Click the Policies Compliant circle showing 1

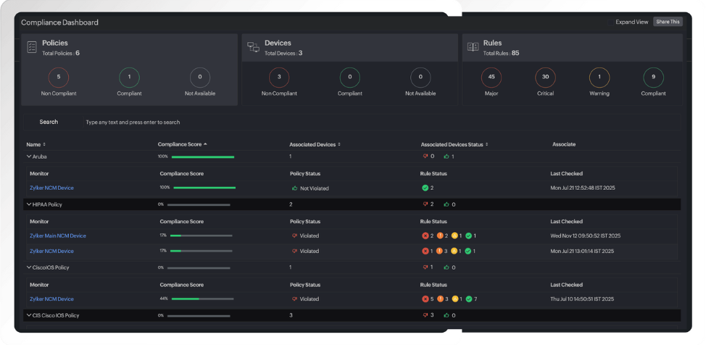pos(129,77)
